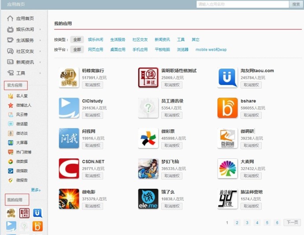Click the 员工通讯录 placeholder icon
Screen dimensions: 304x235
[148, 108]
